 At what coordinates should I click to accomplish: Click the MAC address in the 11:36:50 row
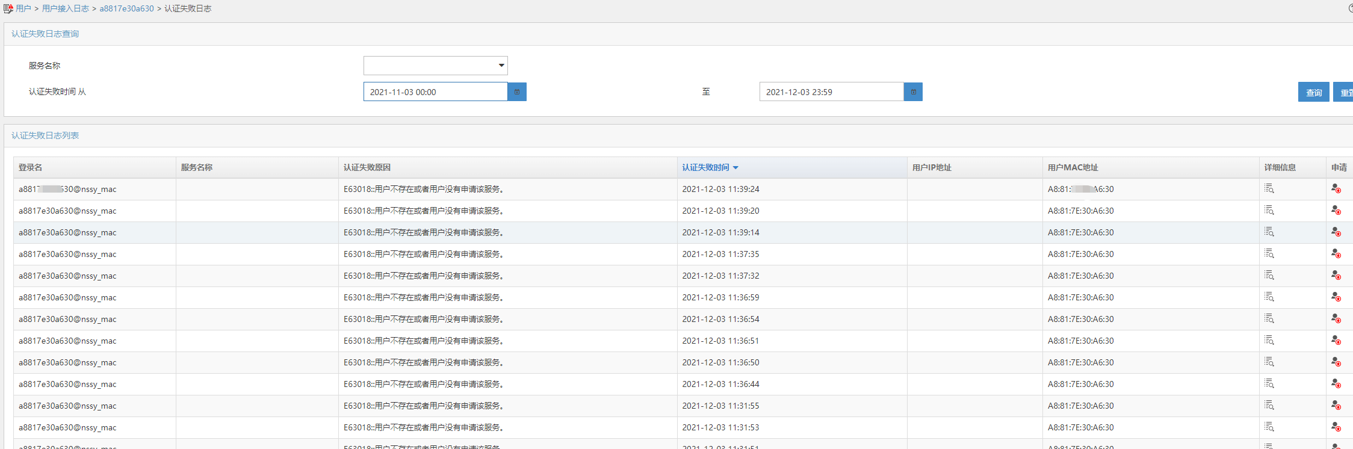[1081, 362]
